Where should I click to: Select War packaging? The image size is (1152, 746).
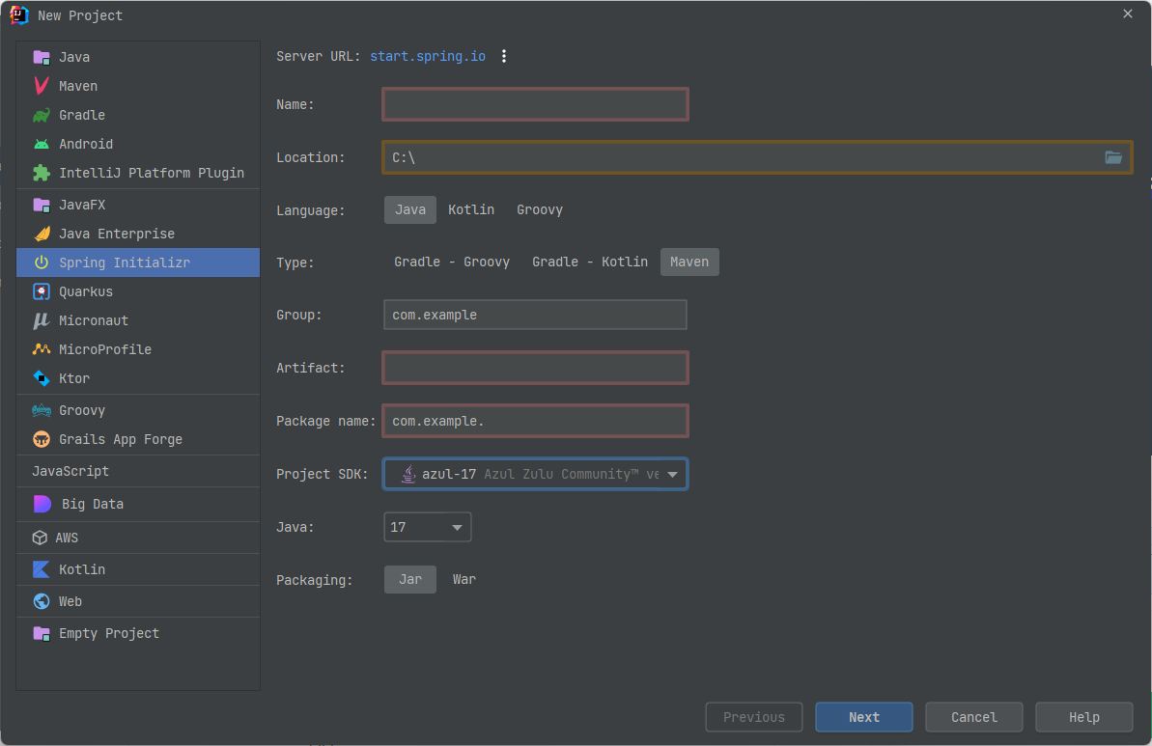point(464,579)
